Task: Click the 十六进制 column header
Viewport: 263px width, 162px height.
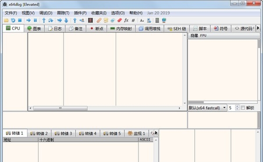Action: [89, 140]
